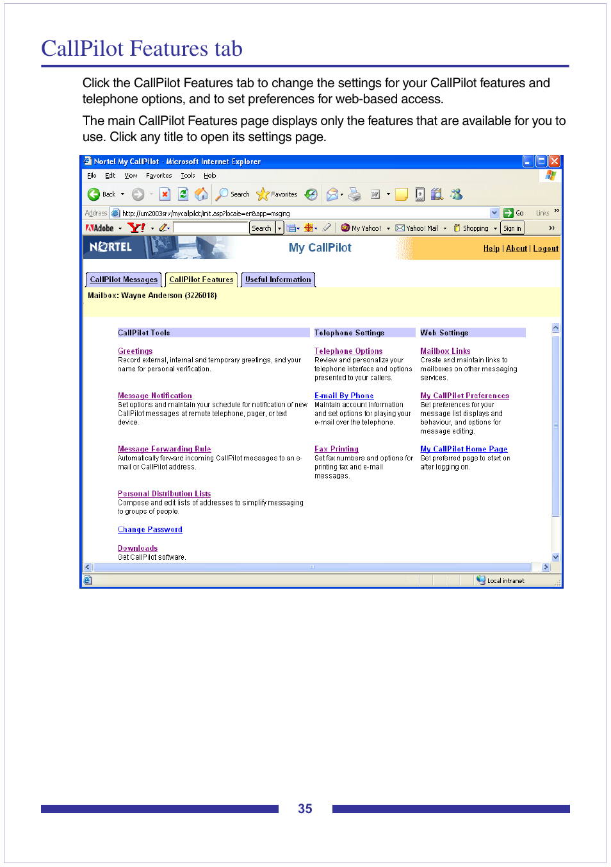Screen dimensions: 611x867
Task: Open the Telephone Options link
Action: 348,351
